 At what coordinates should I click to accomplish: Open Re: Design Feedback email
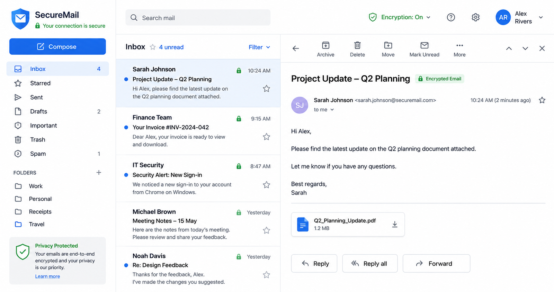coord(198,269)
